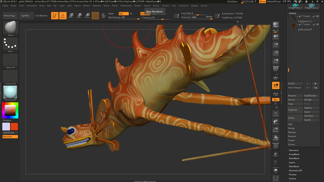
Task: Open the Tool menu
Action: coord(174,6)
